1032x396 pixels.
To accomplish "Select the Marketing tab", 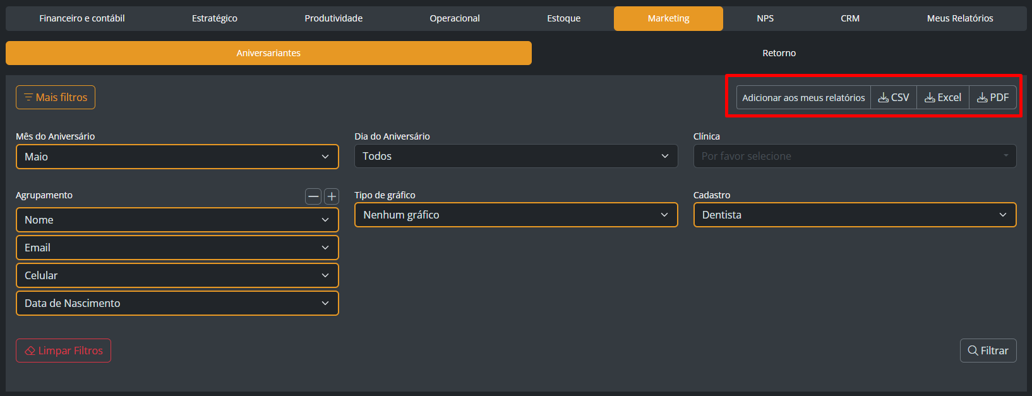I will 668,18.
